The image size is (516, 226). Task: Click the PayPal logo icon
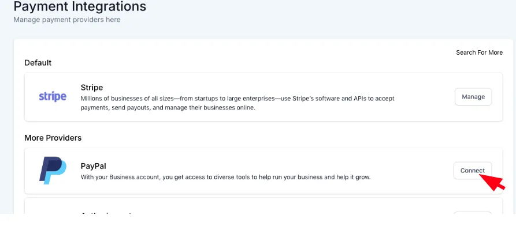pyautogui.click(x=53, y=170)
